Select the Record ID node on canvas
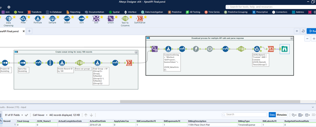This screenshot has width=316, height=127. (x=50, y=63)
